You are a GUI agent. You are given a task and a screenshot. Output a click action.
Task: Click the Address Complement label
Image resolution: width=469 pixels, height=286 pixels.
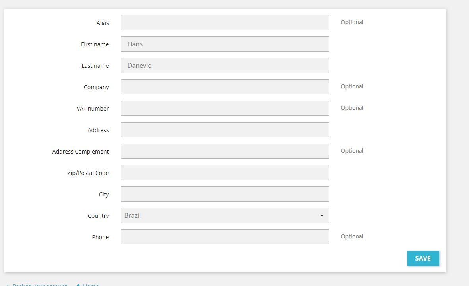(80, 152)
